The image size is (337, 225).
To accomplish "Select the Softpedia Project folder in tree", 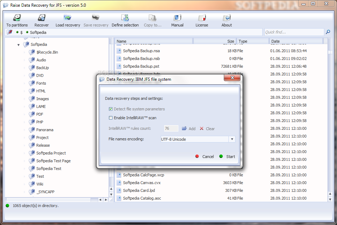I will click(x=51, y=153).
